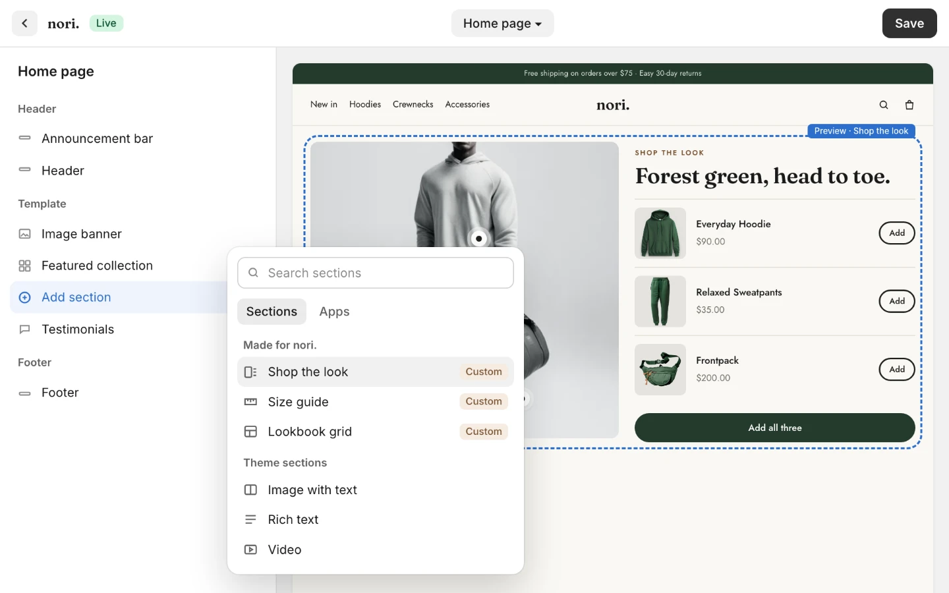The image size is (949, 593).
Task: Click the Image with text icon
Action: pyautogui.click(x=250, y=490)
